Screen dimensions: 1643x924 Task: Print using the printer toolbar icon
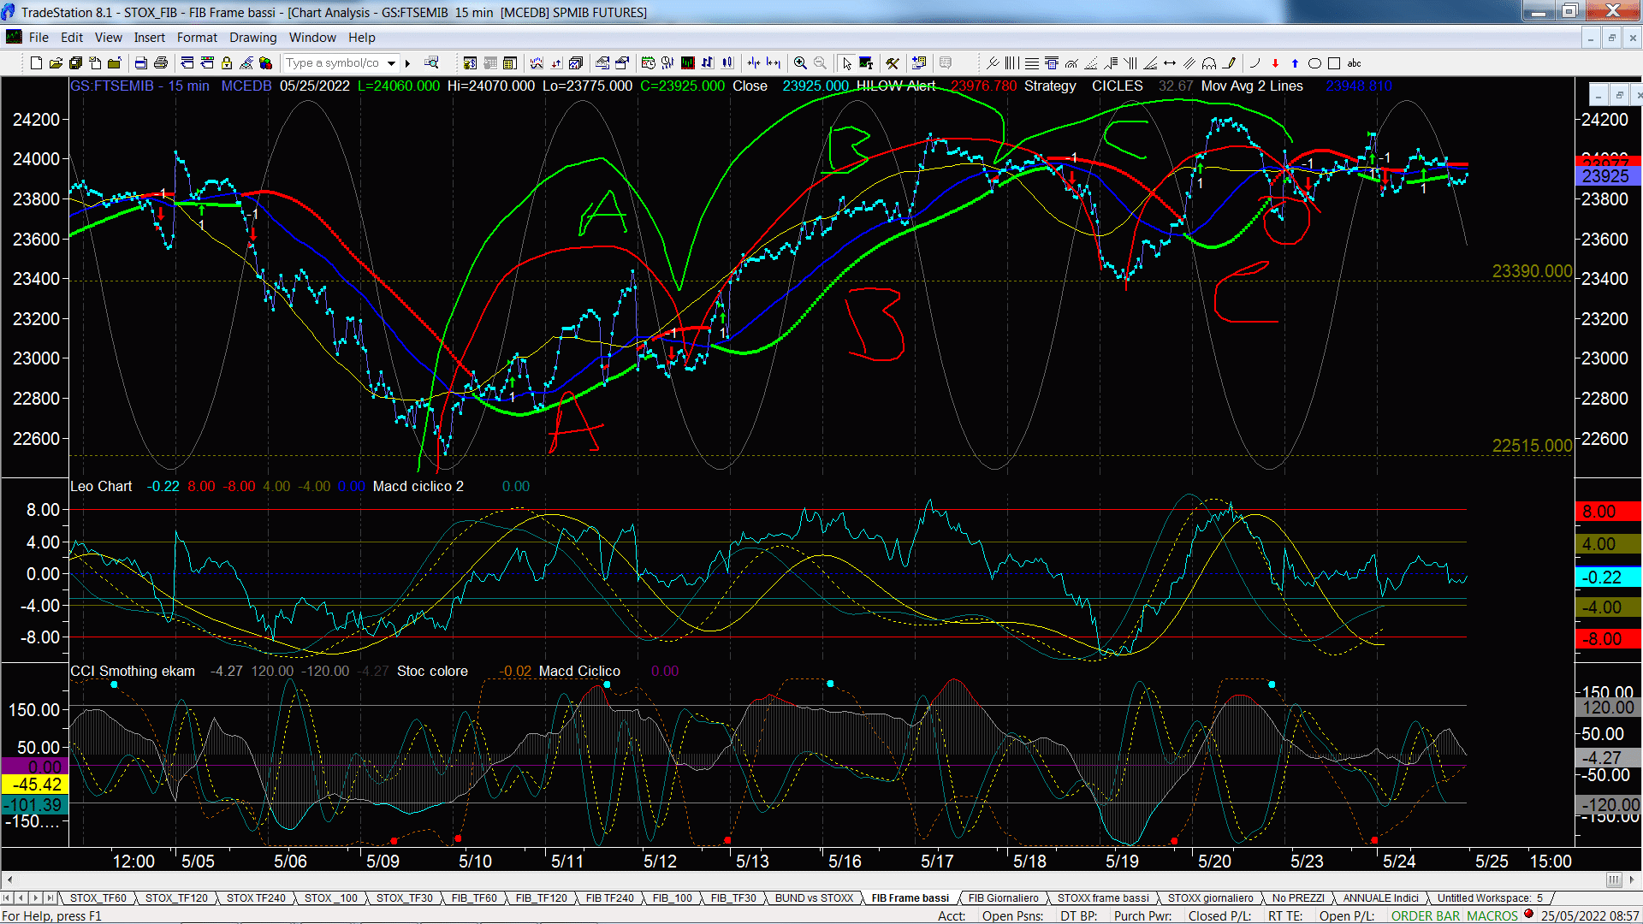coord(160,63)
